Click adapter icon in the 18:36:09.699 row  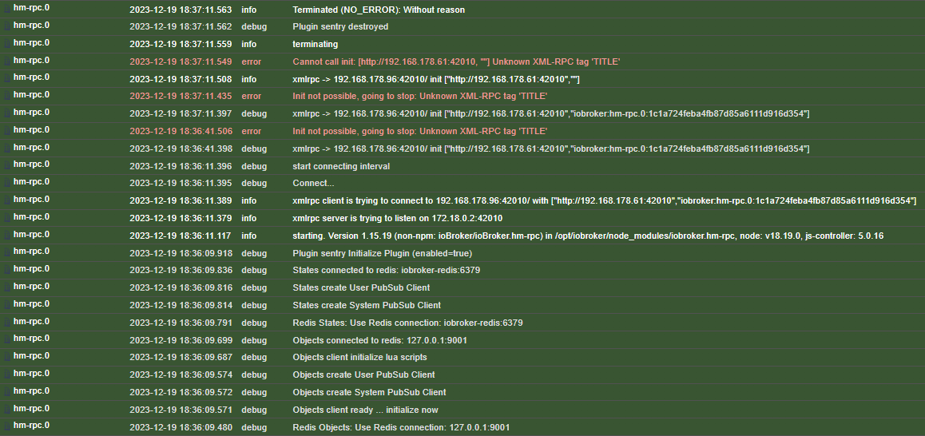8,339
